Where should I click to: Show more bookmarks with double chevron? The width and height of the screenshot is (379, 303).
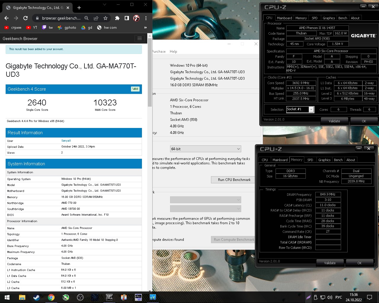pos(145,28)
